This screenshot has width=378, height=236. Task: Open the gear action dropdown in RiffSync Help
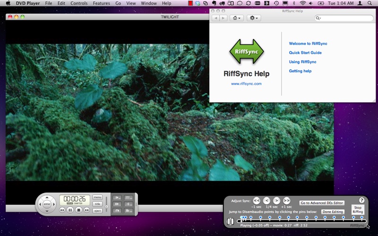(254, 18)
